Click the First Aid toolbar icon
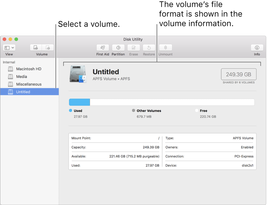The height and width of the screenshot is (205, 267). 103,48
